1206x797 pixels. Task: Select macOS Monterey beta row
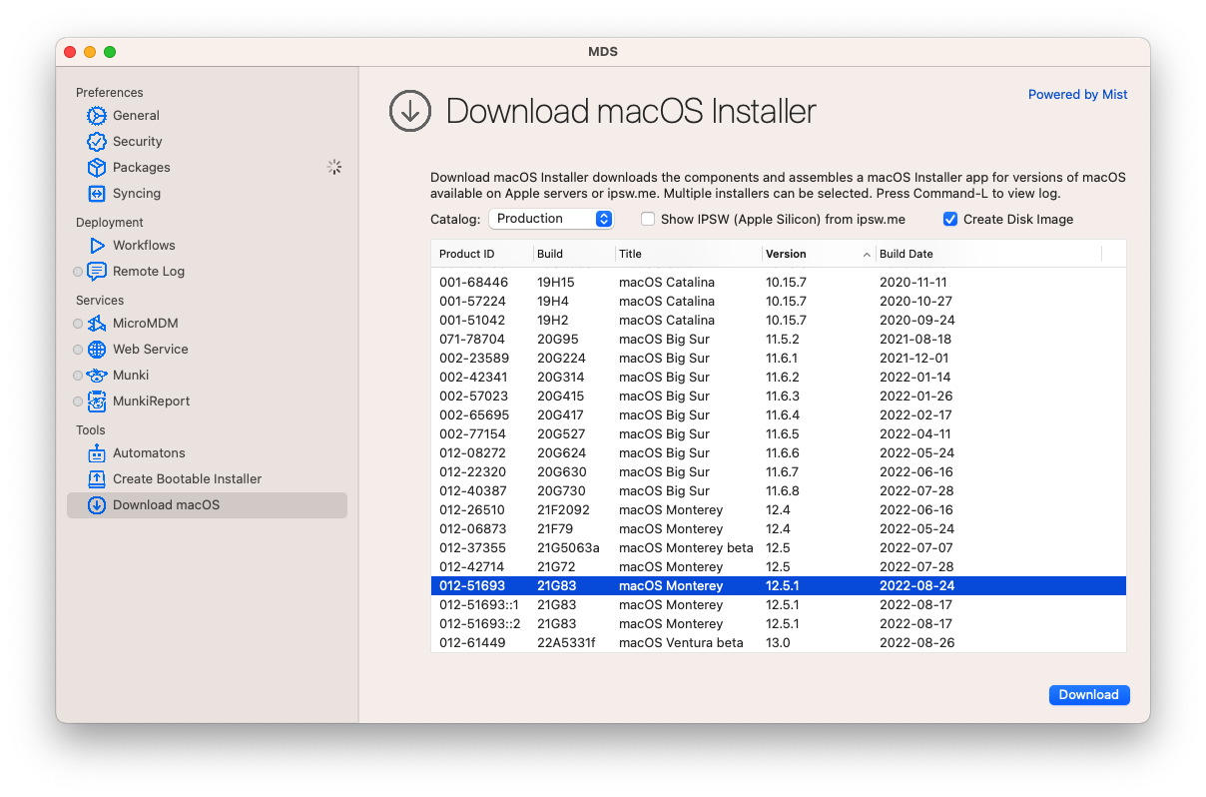[779, 548]
